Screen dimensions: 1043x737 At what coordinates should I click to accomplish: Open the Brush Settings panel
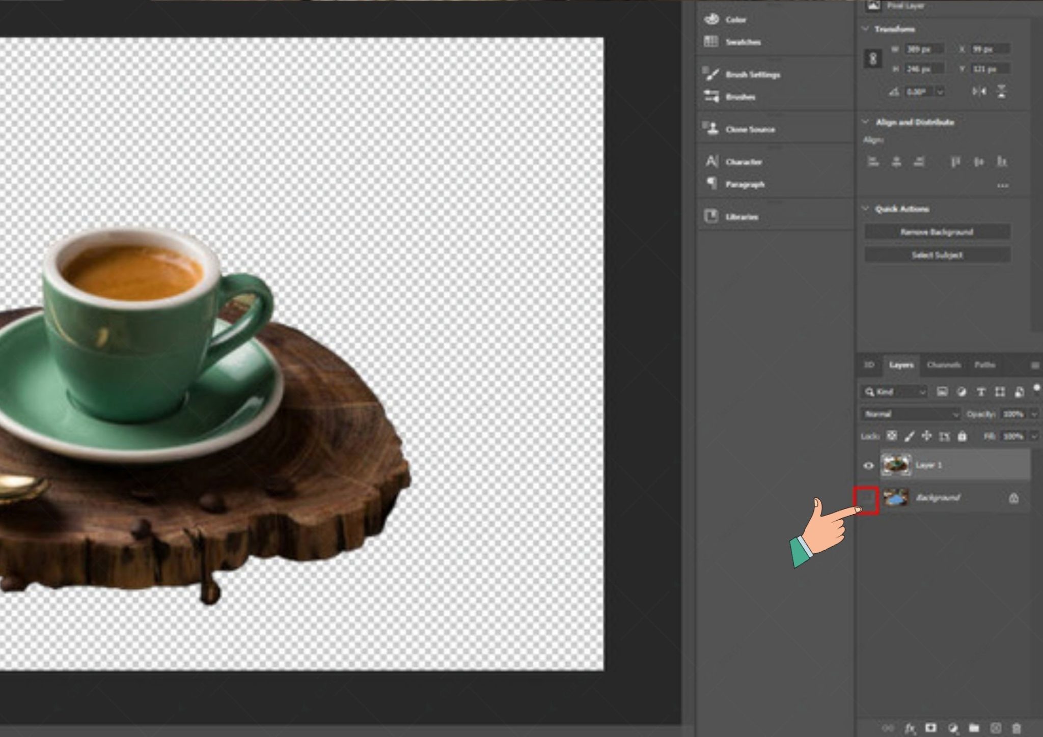point(752,75)
